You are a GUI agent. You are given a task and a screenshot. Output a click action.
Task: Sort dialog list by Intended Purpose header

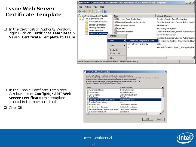[x=140, y=87]
